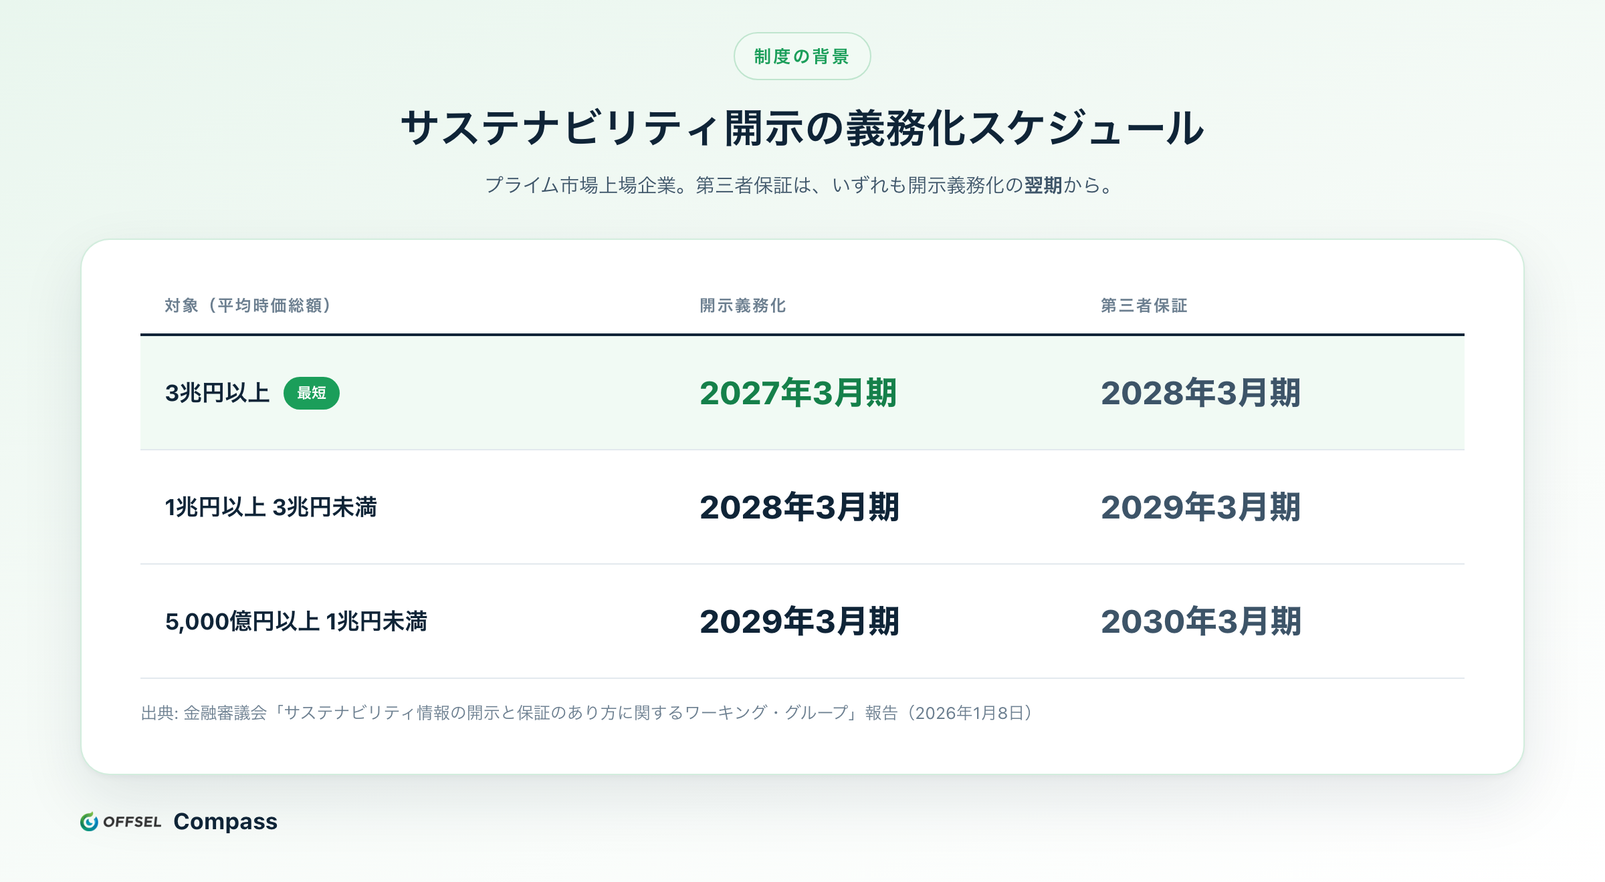Click 2028年3月期 in the 開示義務化 column
This screenshot has height=882, width=1605.
799,507
